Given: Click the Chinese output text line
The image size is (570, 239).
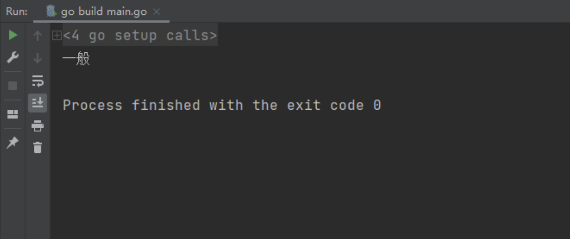Looking at the screenshot, I should tap(76, 58).
